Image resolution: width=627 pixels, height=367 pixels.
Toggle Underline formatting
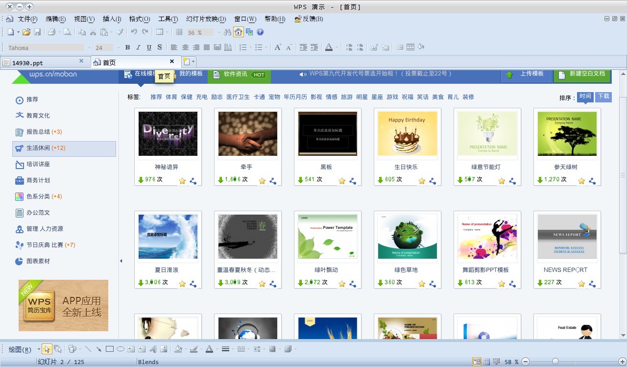(149, 48)
